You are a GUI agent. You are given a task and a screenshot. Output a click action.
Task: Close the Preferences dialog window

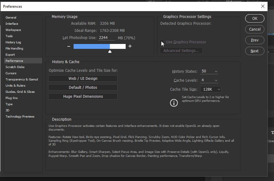[x=263, y=6]
